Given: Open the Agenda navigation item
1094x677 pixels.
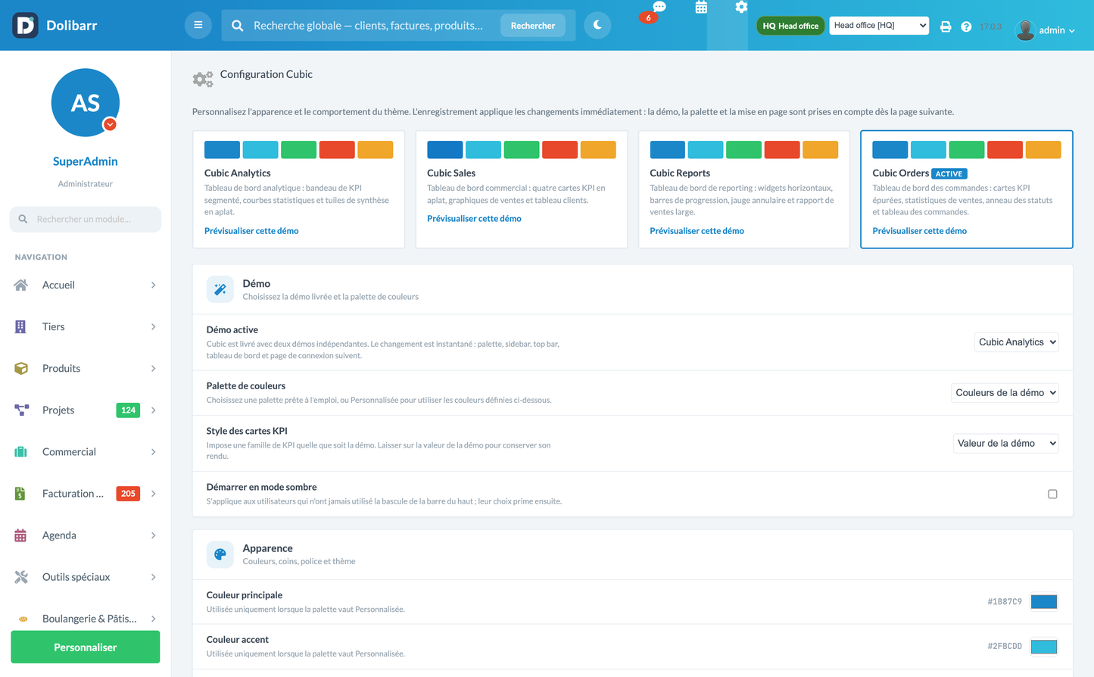Looking at the screenshot, I should 86,535.
